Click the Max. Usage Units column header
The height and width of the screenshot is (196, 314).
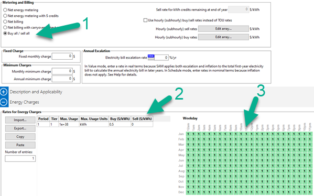[94, 119]
